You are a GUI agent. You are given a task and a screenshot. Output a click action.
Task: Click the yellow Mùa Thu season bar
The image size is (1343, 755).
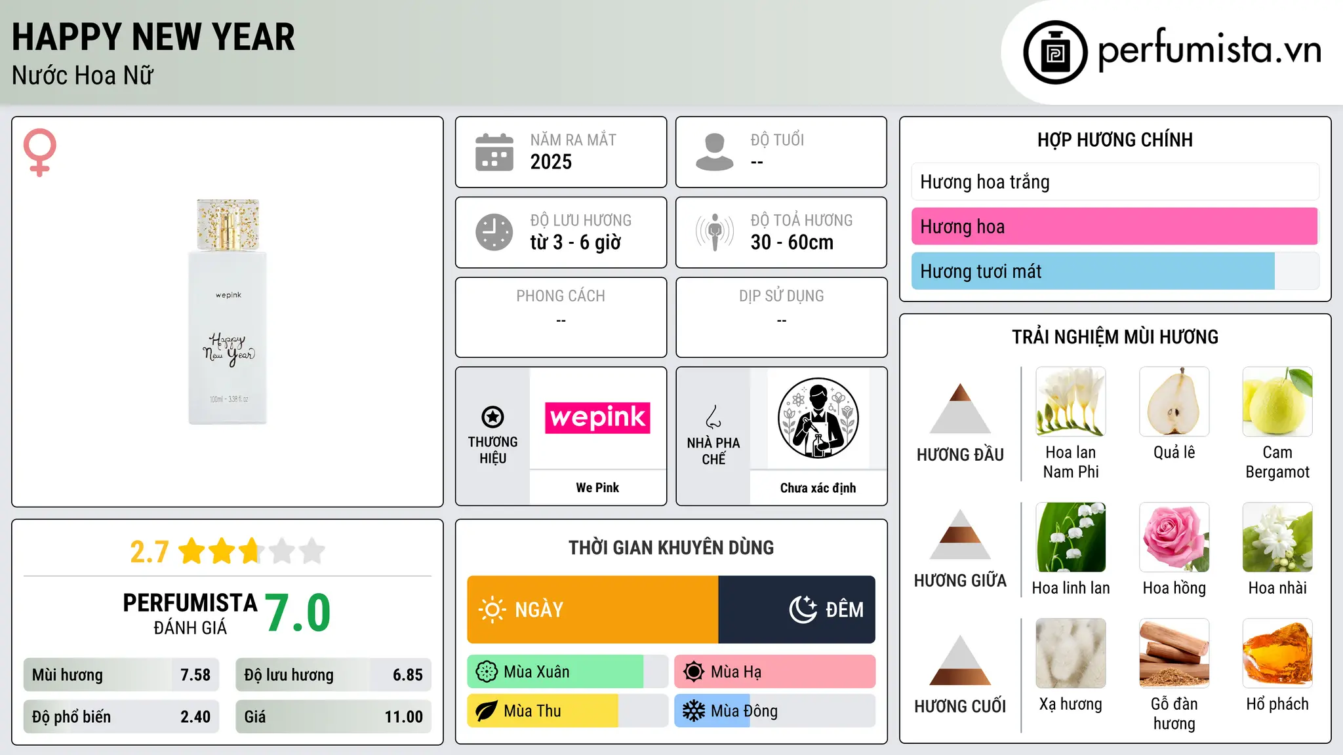[568, 711]
